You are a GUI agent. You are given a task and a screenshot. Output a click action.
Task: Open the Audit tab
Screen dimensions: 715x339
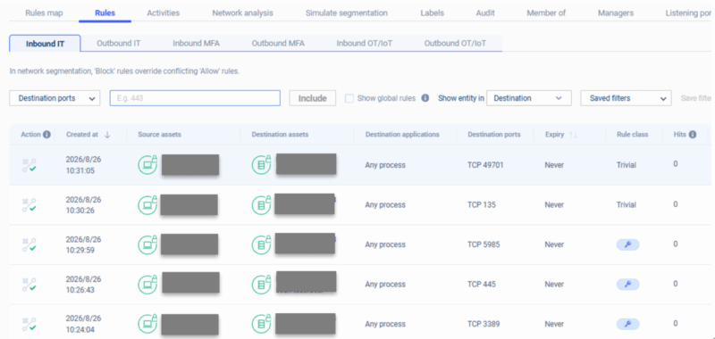coord(485,13)
